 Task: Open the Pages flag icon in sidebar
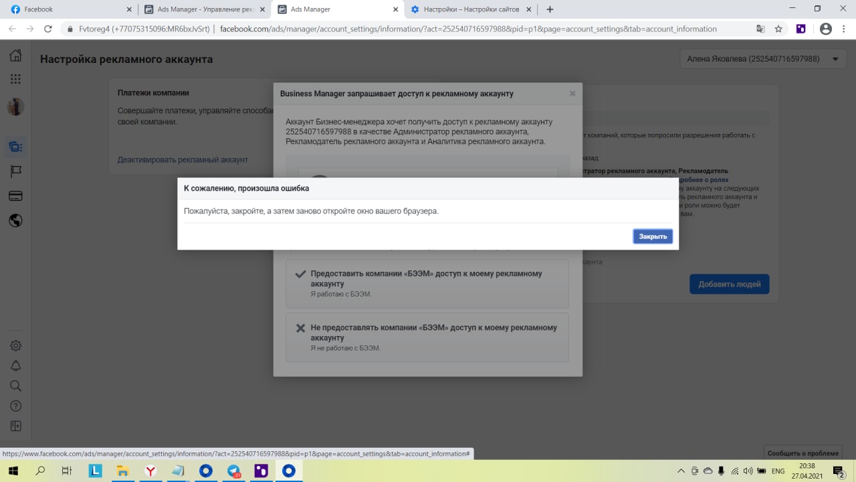pyautogui.click(x=15, y=171)
